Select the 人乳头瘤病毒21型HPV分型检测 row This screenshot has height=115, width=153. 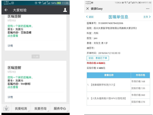109,98
